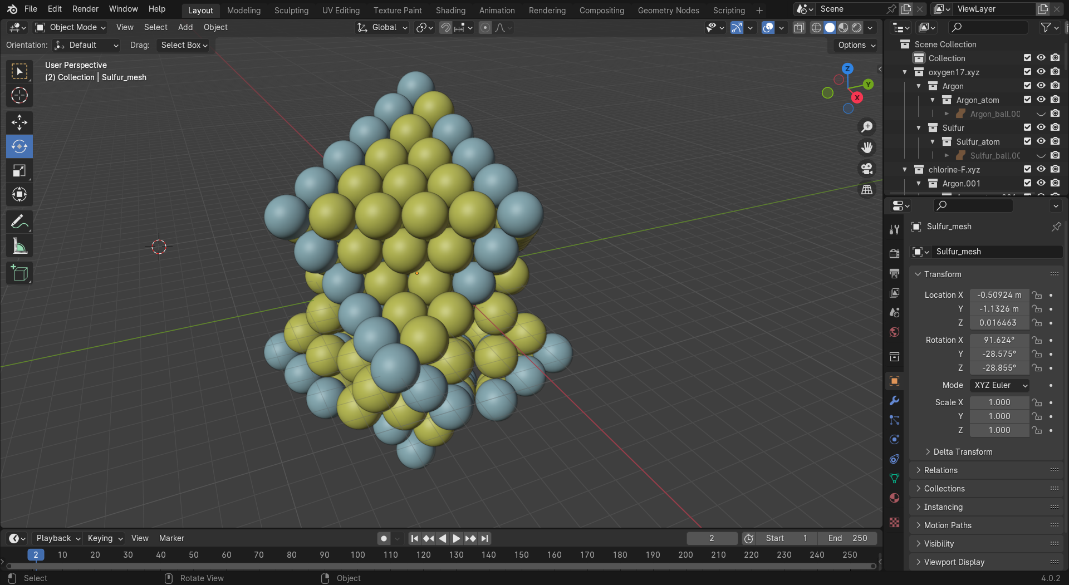Screen dimensions: 1069x585
Task: Open the XYZ Euler rotation mode dropdown
Action: [999, 385]
